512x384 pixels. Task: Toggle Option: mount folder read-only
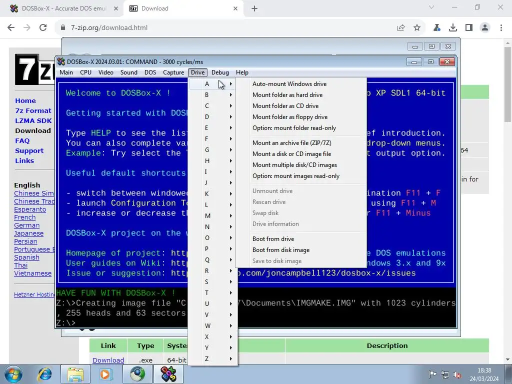[x=300, y=128]
